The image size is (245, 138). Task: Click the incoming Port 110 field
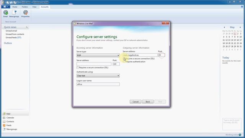click(116, 64)
